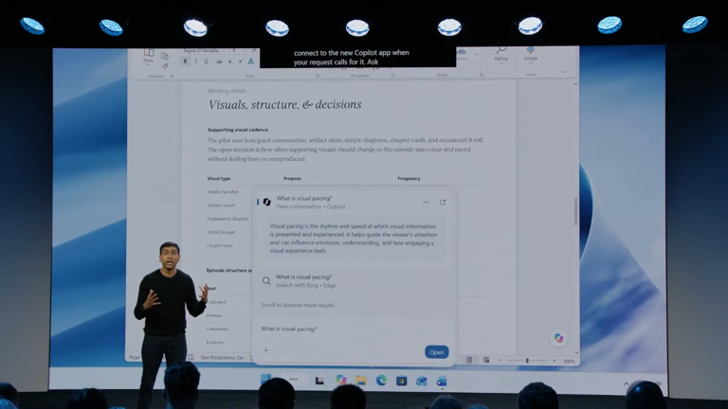Screen dimensions: 728x409
Task: Click the zoom out minus icon
Action: coord(500,361)
